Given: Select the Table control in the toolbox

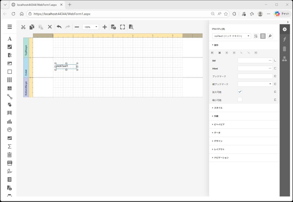Looking at the screenshot, I should [10, 80].
